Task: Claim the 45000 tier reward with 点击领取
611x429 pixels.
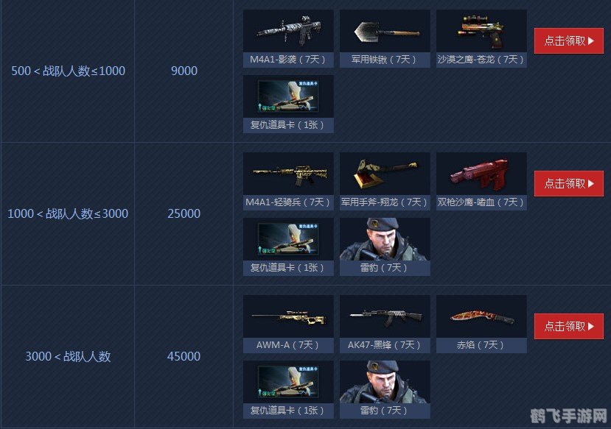Action: (x=568, y=326)
